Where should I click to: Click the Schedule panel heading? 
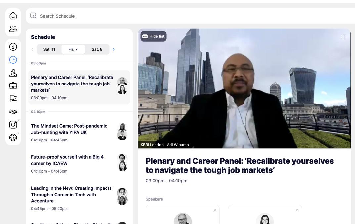[x=43, y=37]
